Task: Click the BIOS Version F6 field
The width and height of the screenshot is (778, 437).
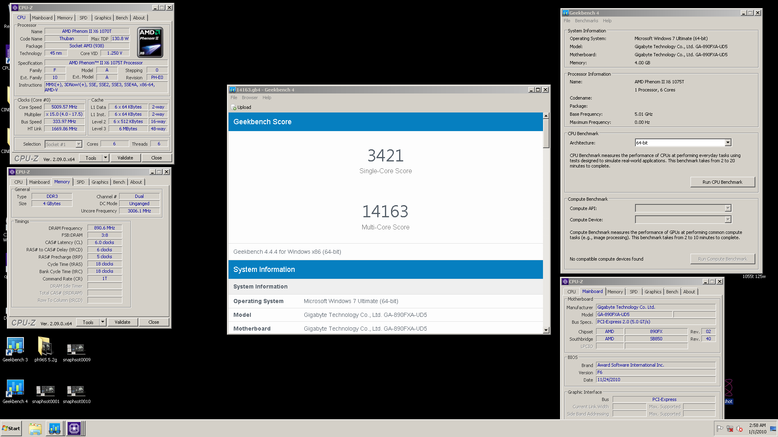Action: click(656, 372)
